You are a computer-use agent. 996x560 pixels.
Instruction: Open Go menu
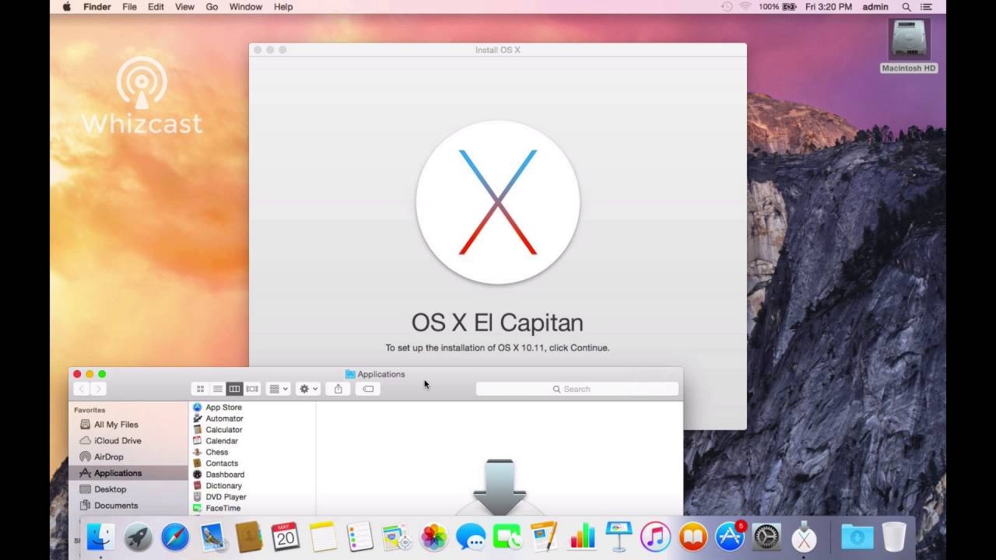click(x=212, y=7)
